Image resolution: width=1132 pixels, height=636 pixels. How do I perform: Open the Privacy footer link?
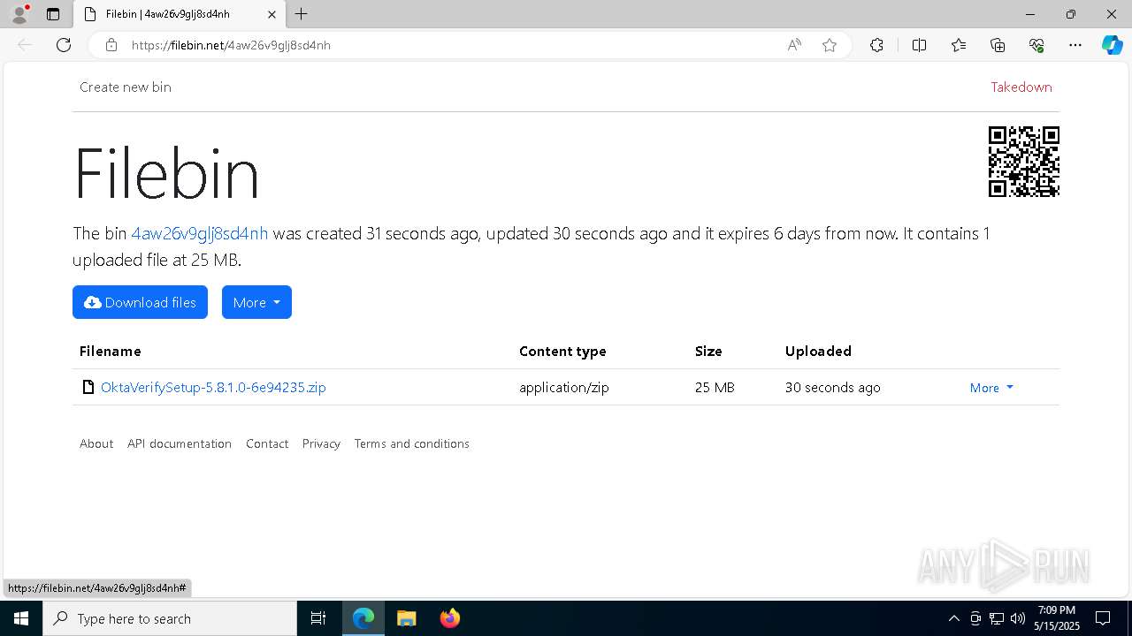point(321,443)
